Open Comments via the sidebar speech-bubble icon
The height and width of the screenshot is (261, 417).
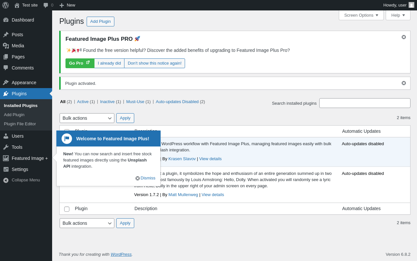6,68
